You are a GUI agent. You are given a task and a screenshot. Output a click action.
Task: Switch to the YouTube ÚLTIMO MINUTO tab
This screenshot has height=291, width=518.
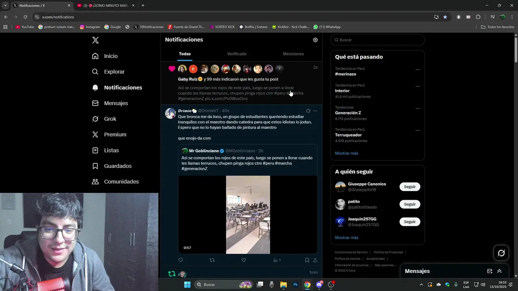click(x=106, y=6)
